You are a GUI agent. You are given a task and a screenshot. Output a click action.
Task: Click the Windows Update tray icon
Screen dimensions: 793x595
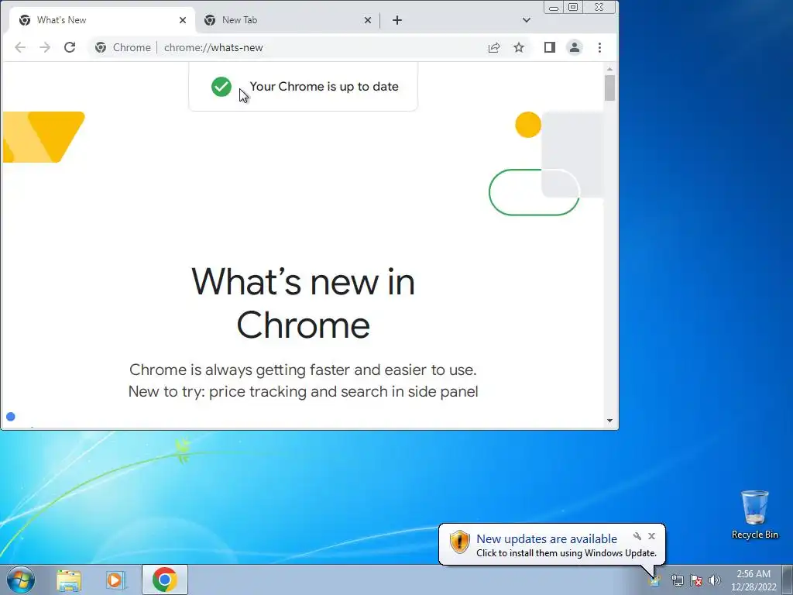pyautogui.click(x=655, y=580)
